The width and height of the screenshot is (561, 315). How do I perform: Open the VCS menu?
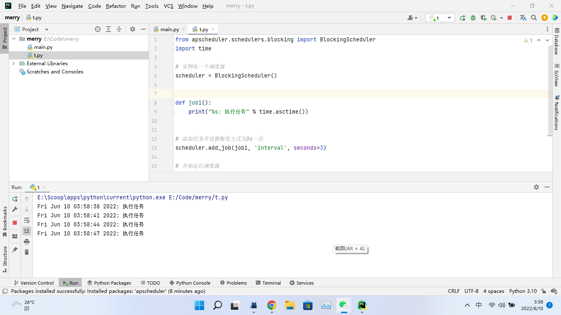(x=168, y=6)
